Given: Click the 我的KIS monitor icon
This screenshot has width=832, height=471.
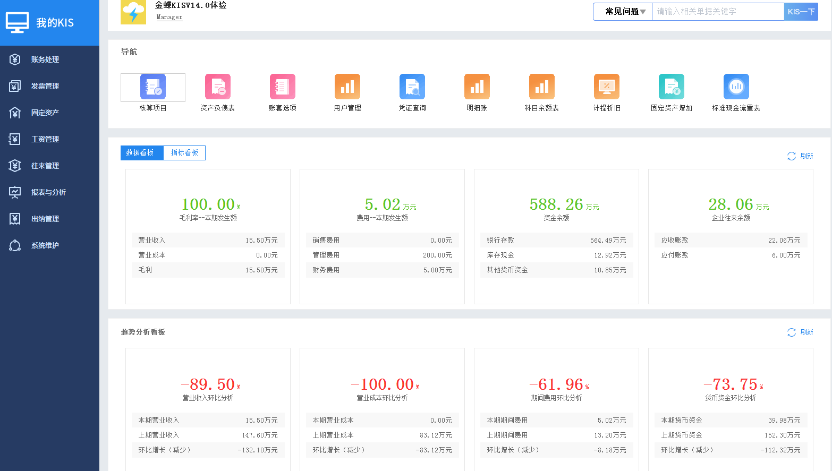Looking at the screenshot, I should pos(17,23).
